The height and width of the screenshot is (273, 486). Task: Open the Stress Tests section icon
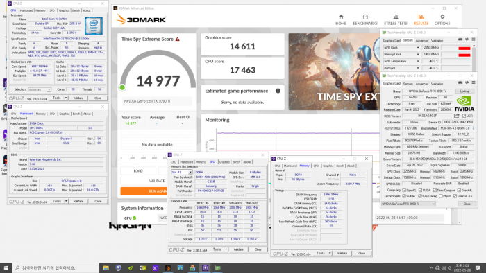[396, 17]
